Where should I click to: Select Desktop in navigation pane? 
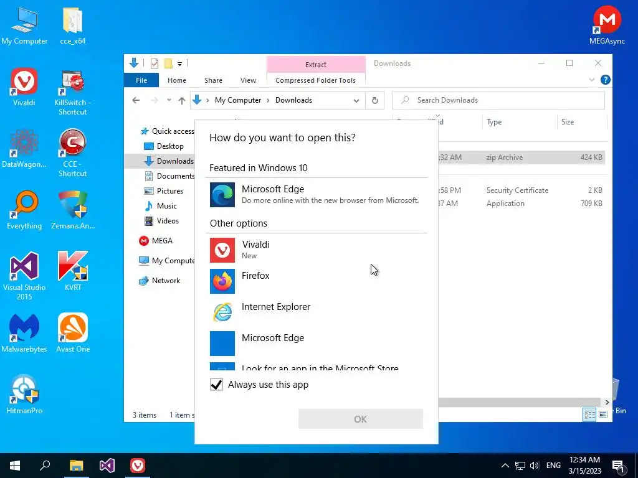(170, 146)
